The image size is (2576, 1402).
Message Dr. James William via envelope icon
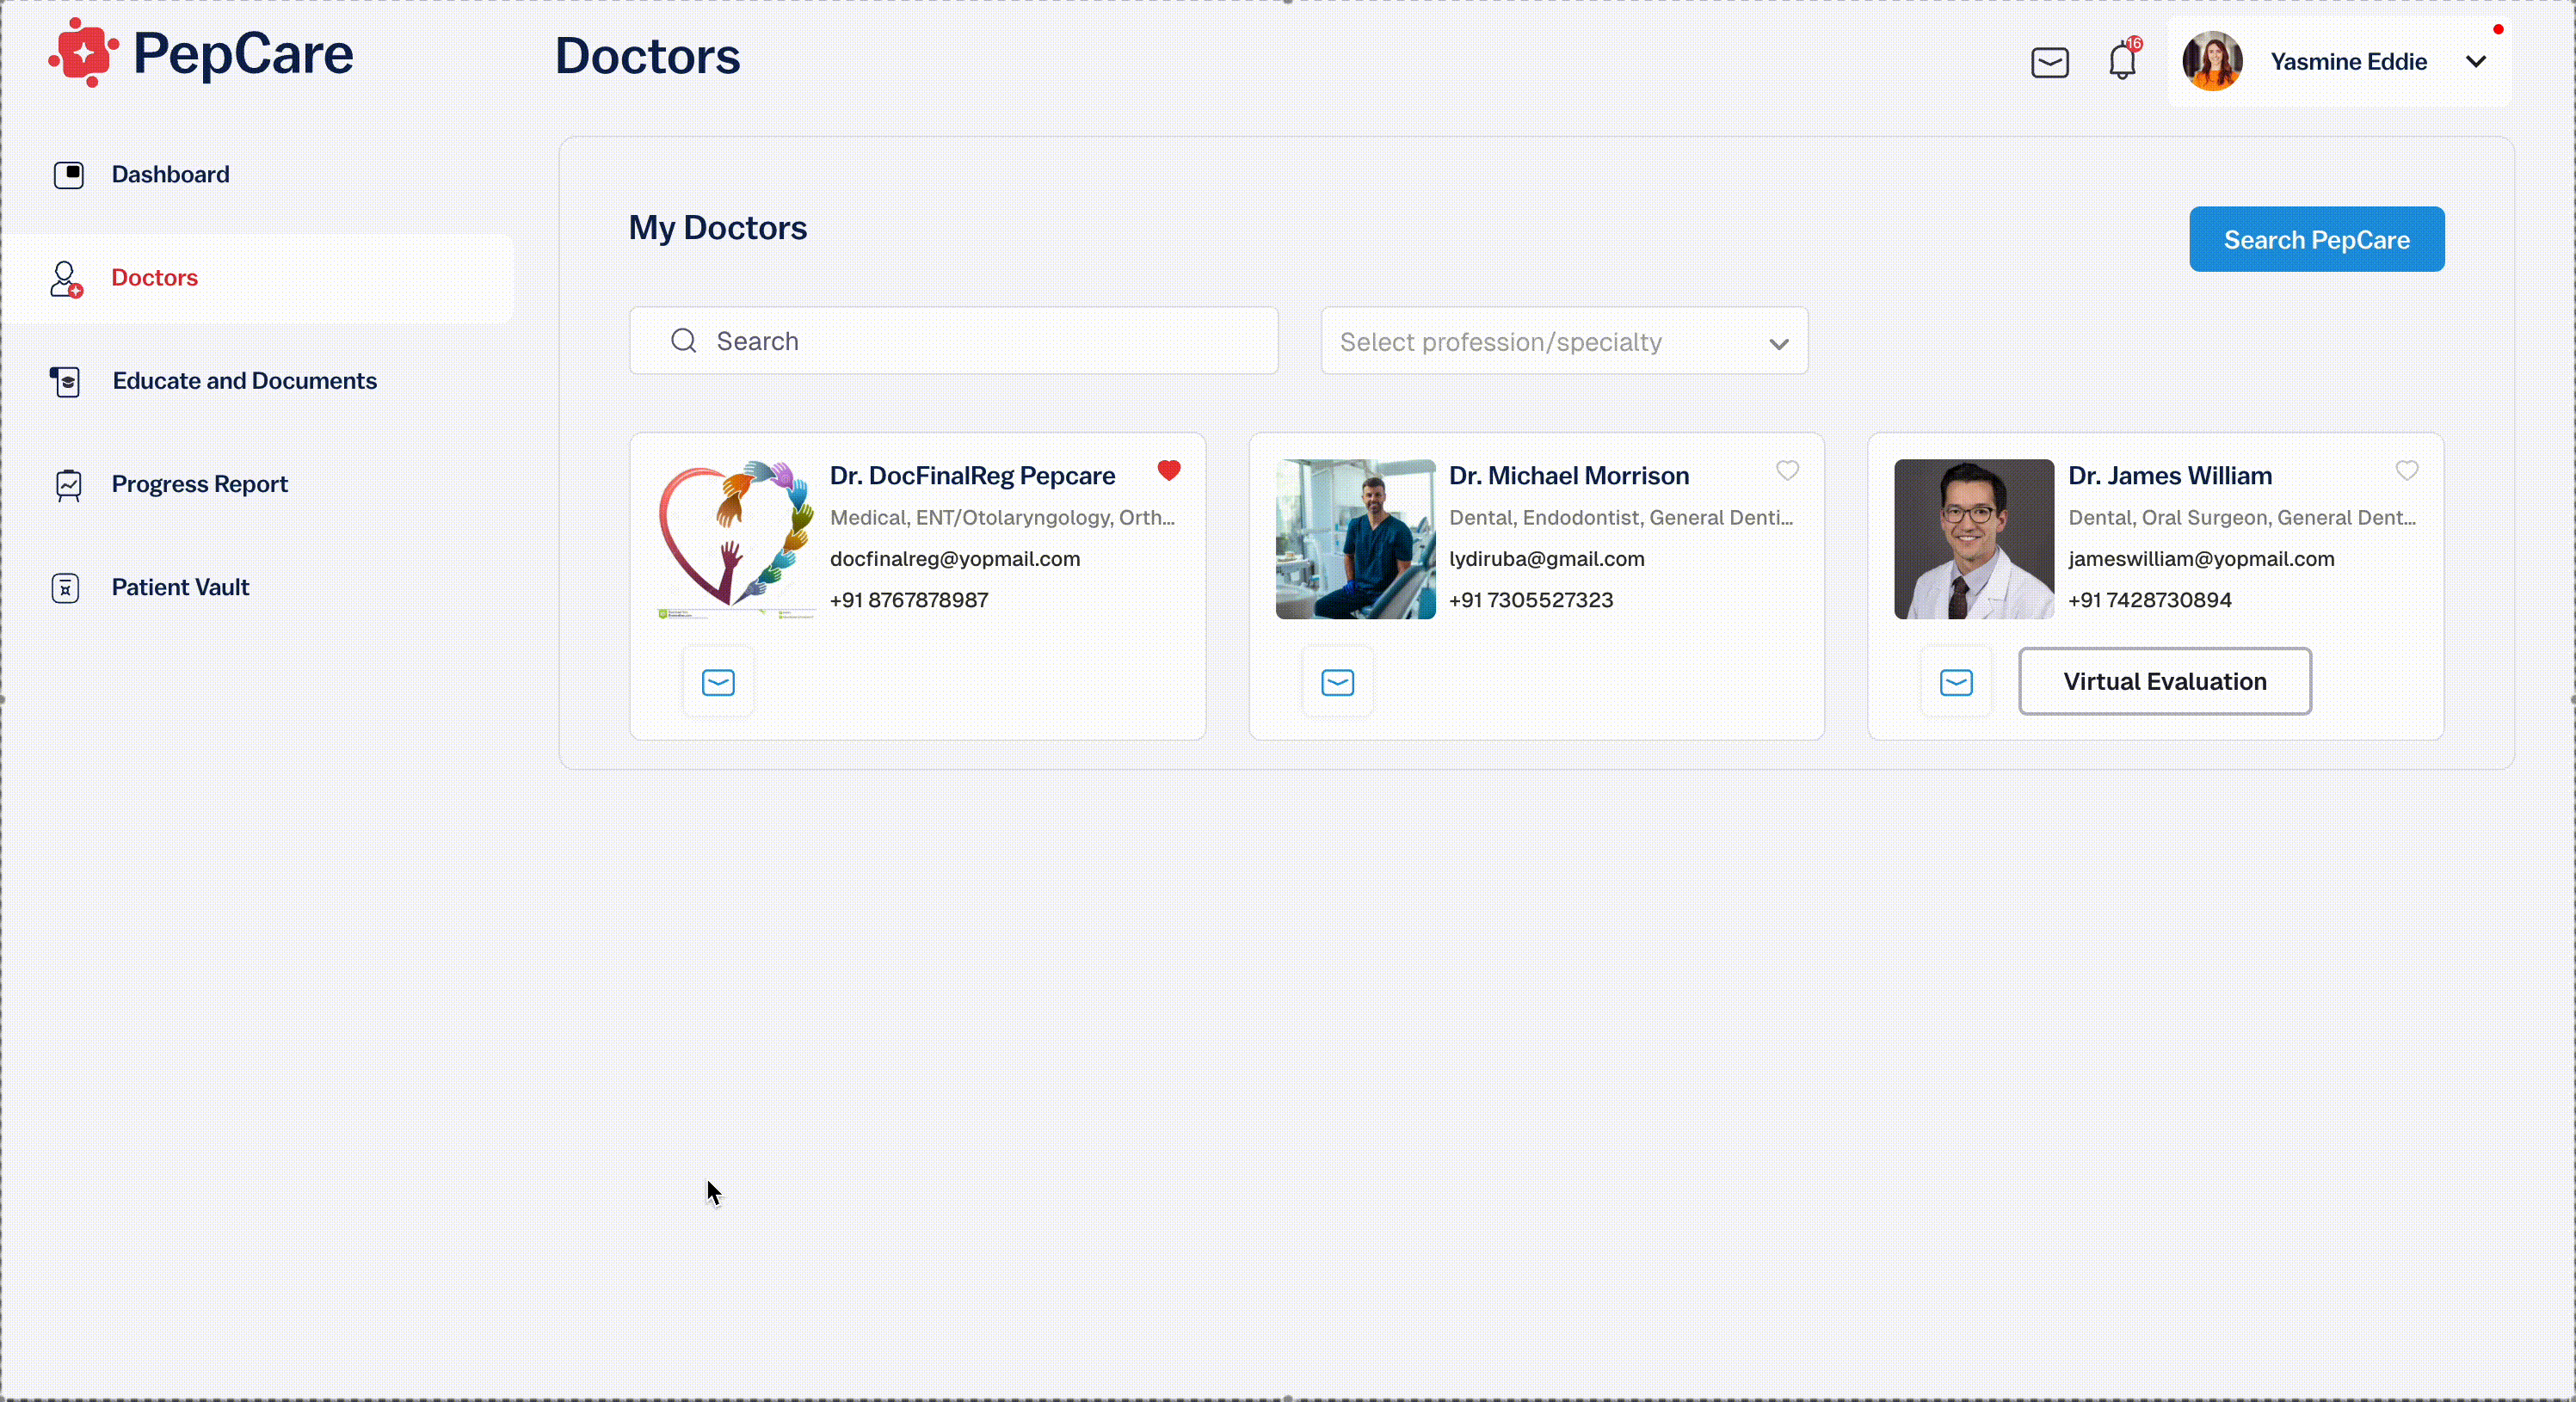point(1956,683)
